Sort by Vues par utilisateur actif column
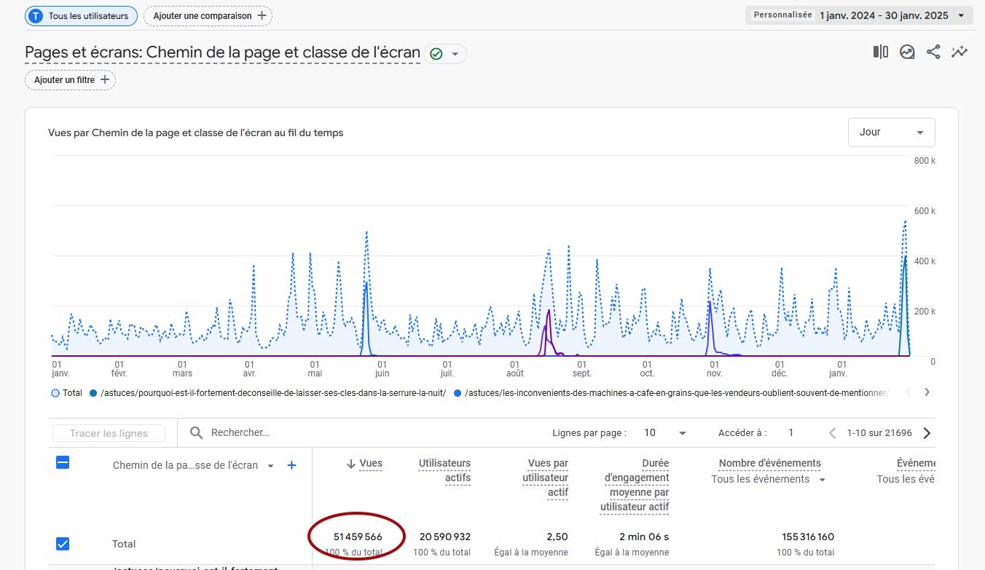985x570 pixels. point(545,478)
